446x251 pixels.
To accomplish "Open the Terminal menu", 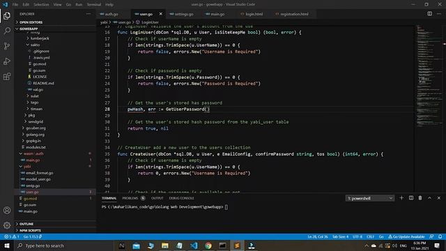I will [94, 5].
